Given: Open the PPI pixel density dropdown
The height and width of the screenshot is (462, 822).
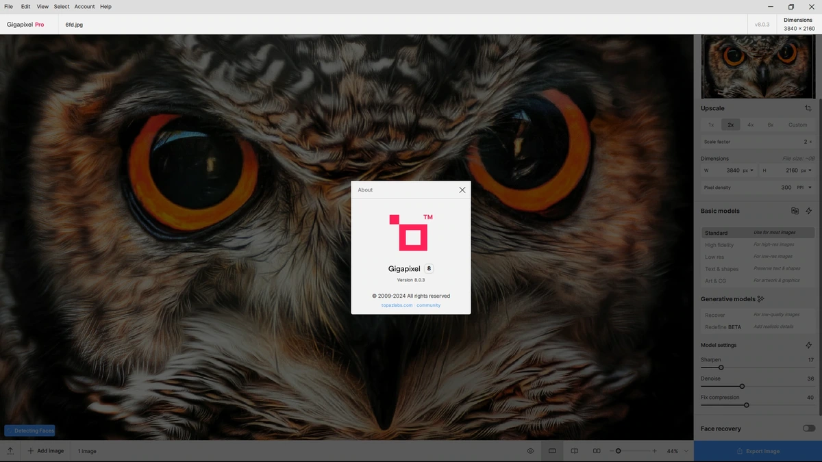Looking at the screenshot, I should point(803,188).
